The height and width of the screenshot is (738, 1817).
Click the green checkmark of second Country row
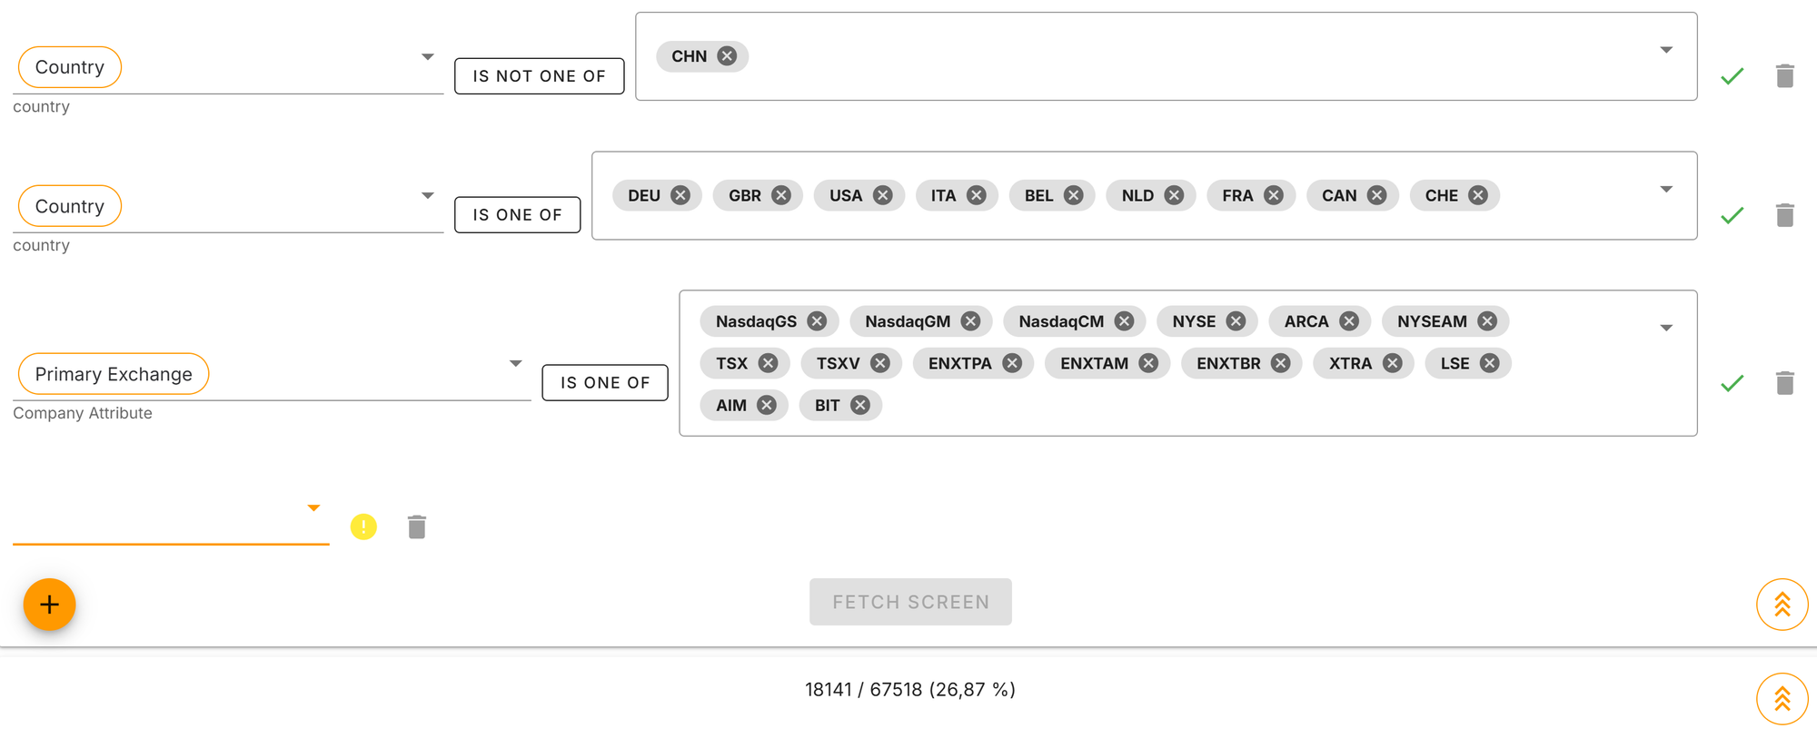click(x=1732, y=216)
